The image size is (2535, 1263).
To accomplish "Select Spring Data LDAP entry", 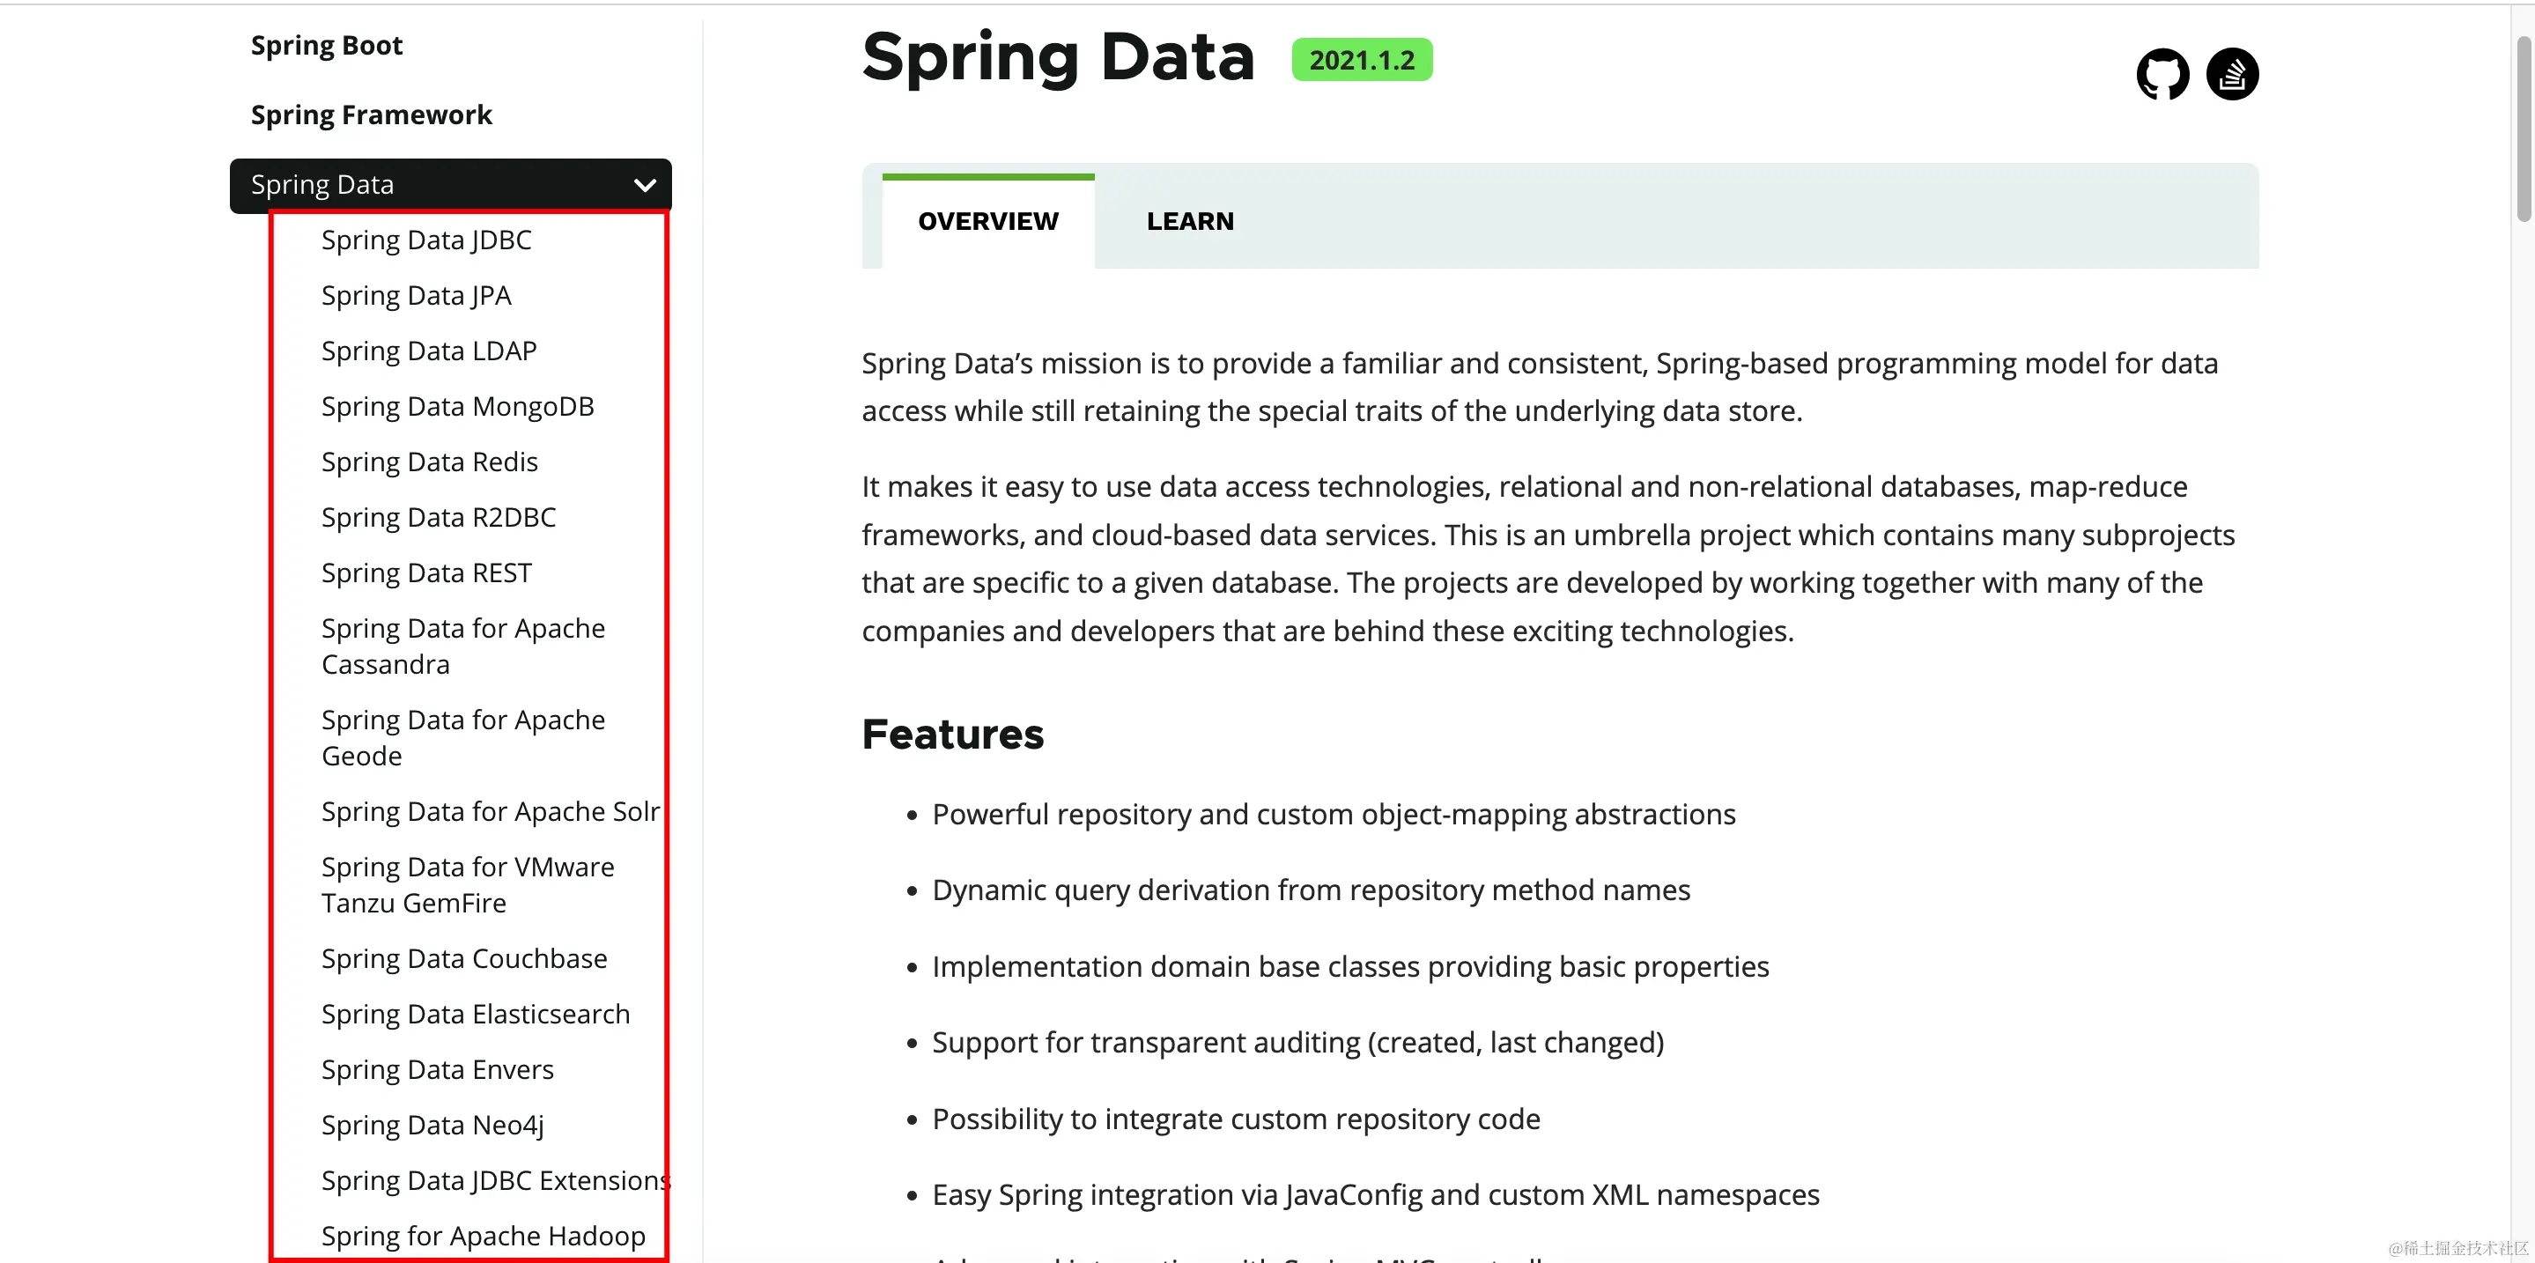I will [x=429, y=351].
